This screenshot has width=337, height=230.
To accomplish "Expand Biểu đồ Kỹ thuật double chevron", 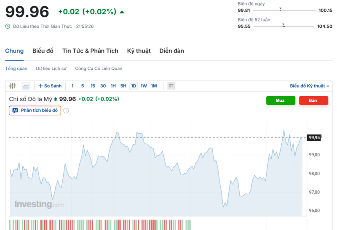I will tap(328, 86).
